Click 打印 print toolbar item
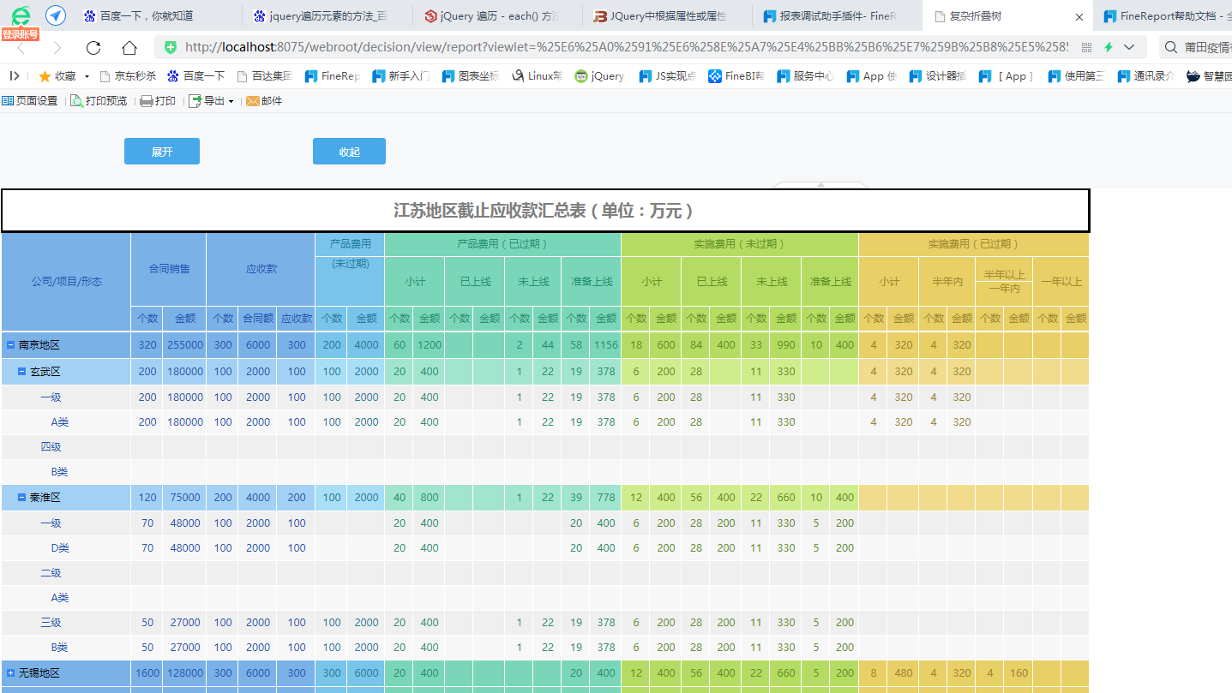 pyautogui.click(x=158, y=101)
